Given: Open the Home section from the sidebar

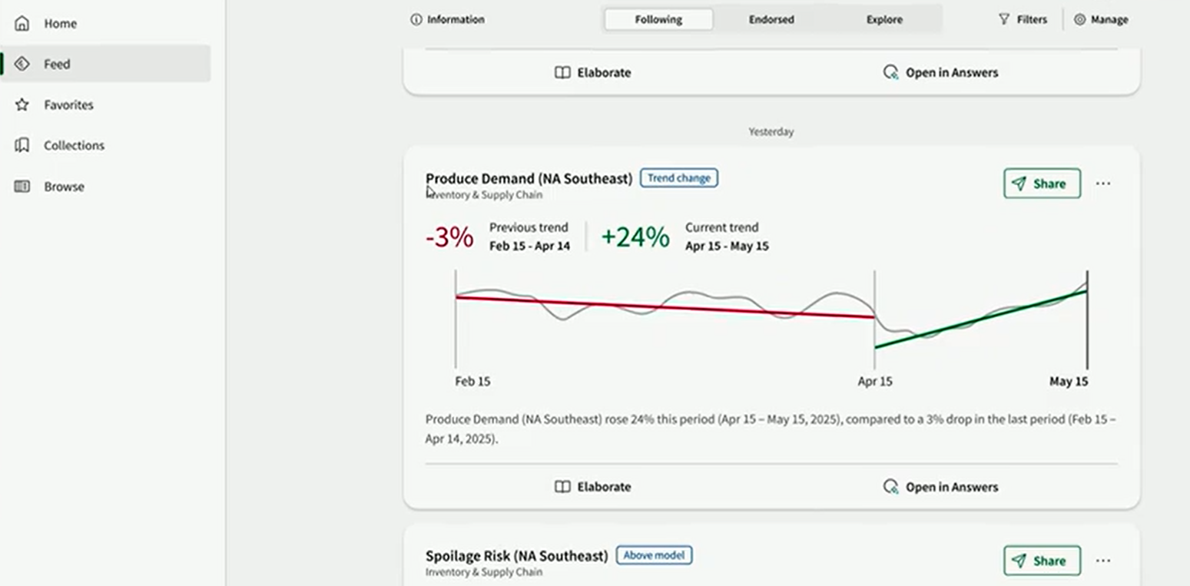Looking at the screenshot, I should [x=59, y=23].
